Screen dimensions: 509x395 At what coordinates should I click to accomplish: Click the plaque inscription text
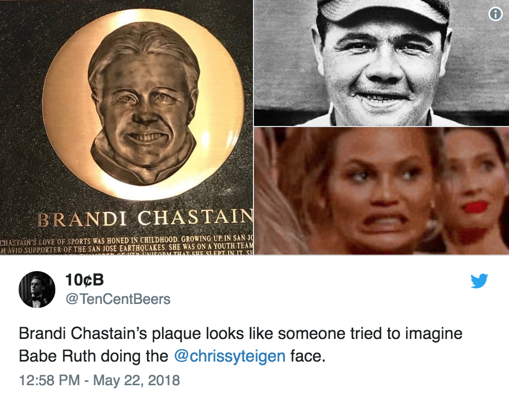click(x=126, y=245)
